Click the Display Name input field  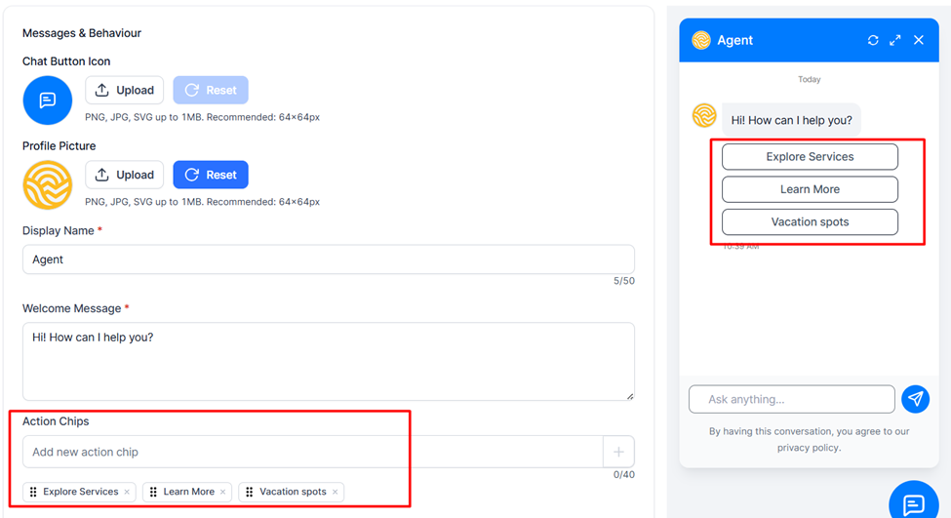coord(329,259)
